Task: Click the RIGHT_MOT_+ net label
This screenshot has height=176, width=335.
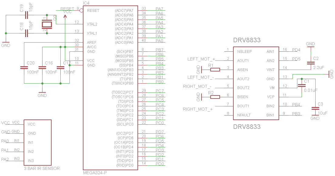Action: coord(198,109)
